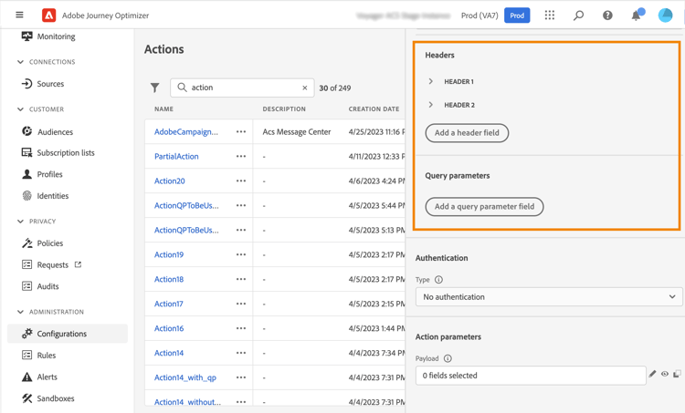Clear the action search field
The width and height of the screenshot is (685, 413).
tap(305, 88)
